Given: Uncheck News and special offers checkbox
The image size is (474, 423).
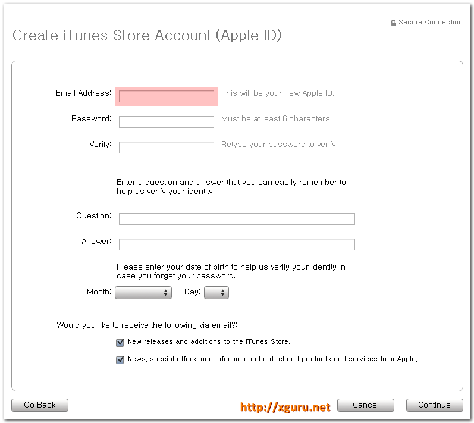Looking at the screenshot, I should (120, 359).
